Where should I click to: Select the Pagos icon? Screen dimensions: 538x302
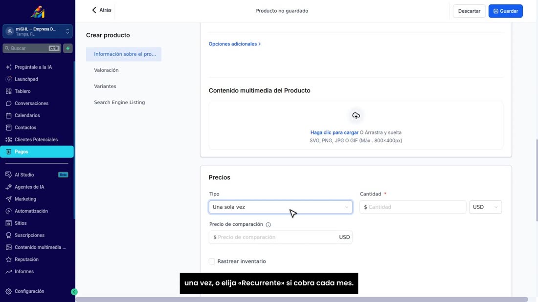[x=9, y=151]
